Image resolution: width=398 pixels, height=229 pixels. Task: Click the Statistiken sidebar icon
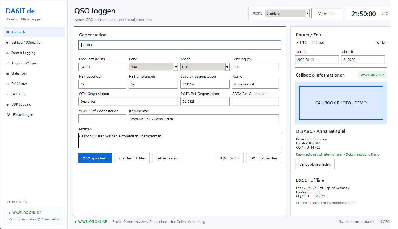(x=8, y=73)
